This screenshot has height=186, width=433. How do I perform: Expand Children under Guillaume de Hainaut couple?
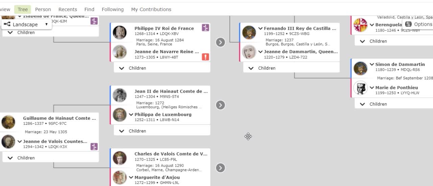pyautogui.click(x=51, y=158)
